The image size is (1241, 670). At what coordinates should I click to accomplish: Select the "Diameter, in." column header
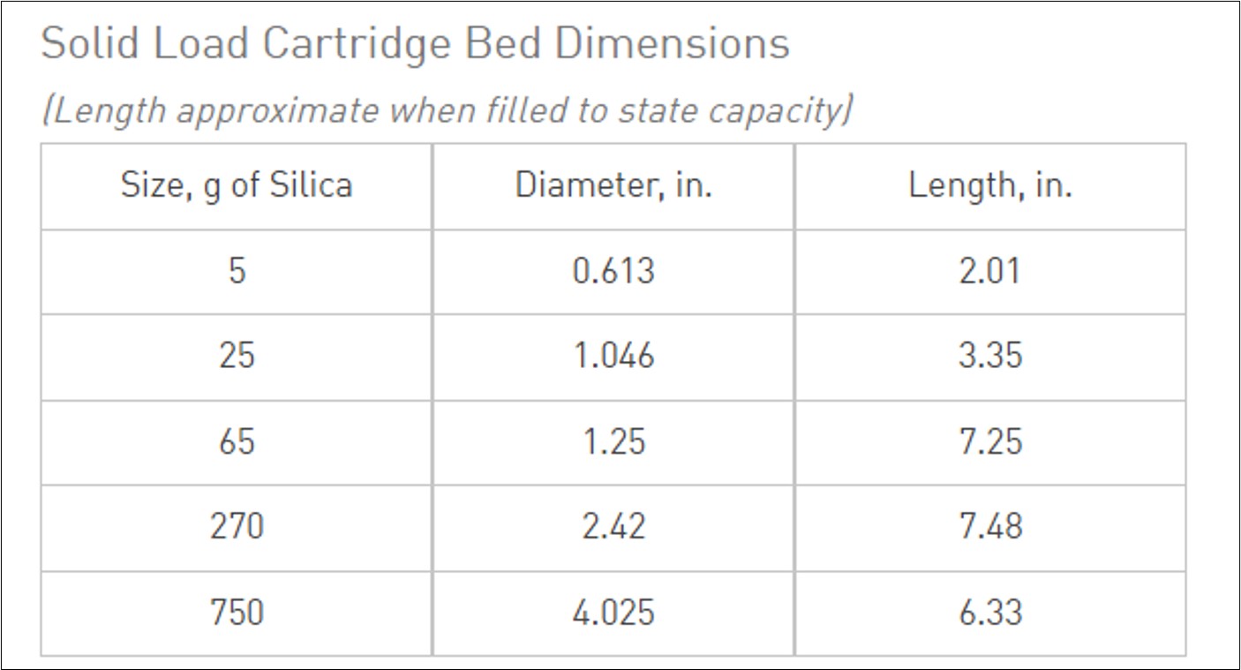(613, 185)
